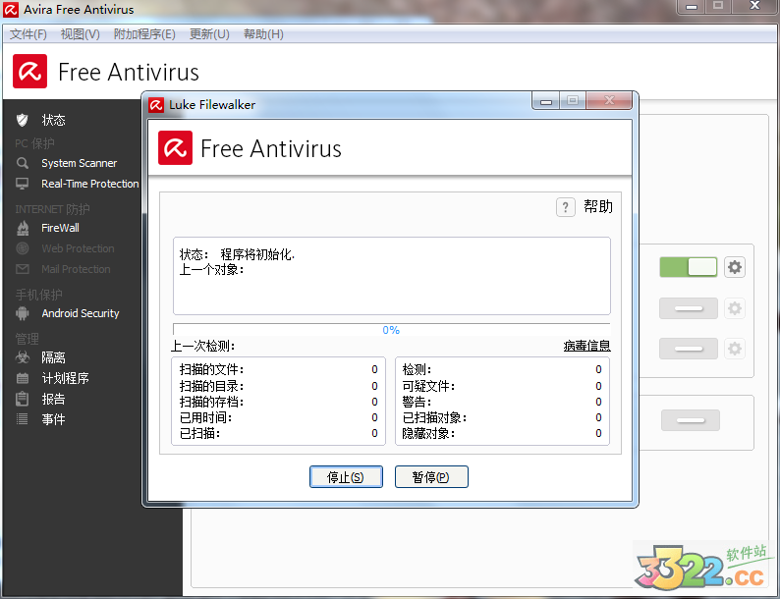The height and width of the screenshot is (599, 780).
Task: Open 报告 reports section
Action: point(53,399)
